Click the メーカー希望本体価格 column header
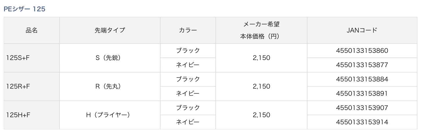 click(261, 30)
